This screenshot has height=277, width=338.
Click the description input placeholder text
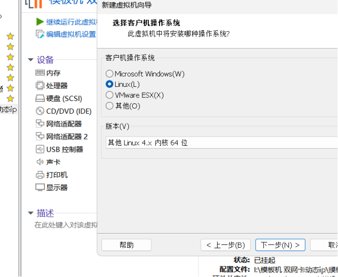pyautogui.click(x=66, y=225)
